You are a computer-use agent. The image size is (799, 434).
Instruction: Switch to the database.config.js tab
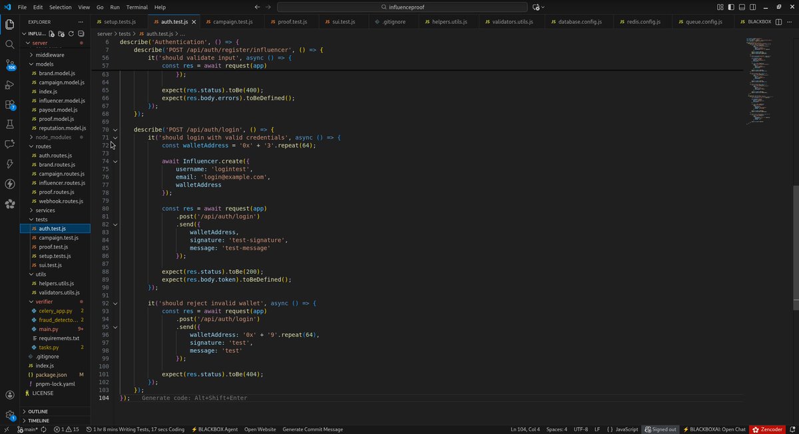tap(579, 22)
